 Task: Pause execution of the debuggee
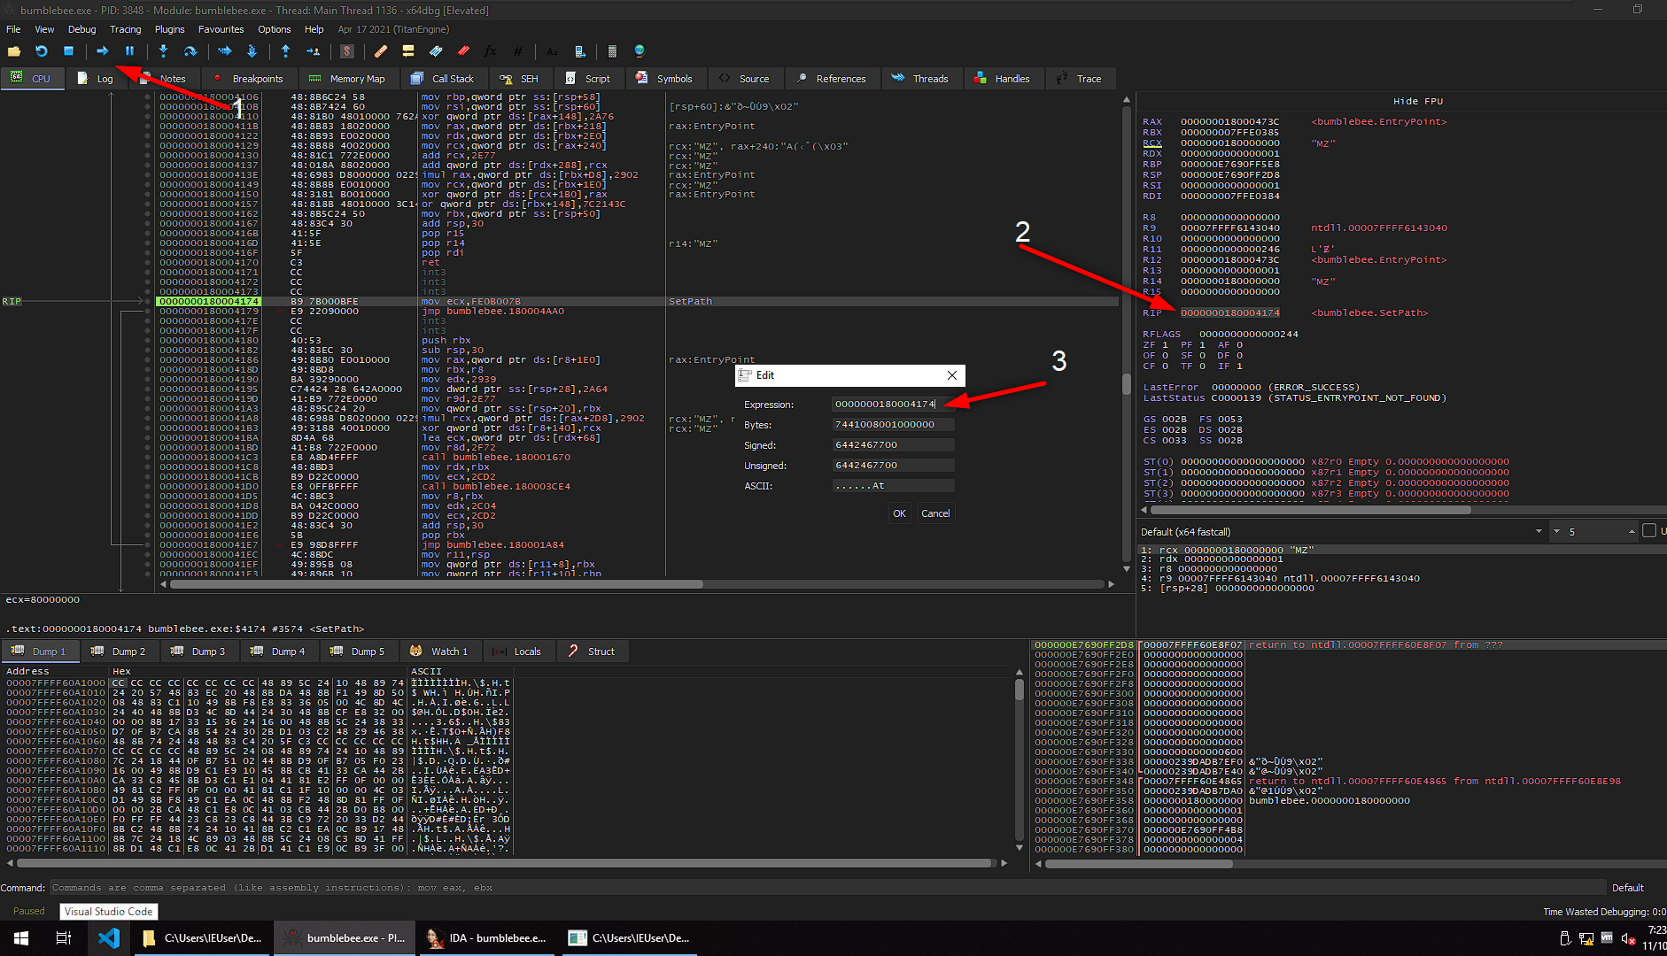129,51
